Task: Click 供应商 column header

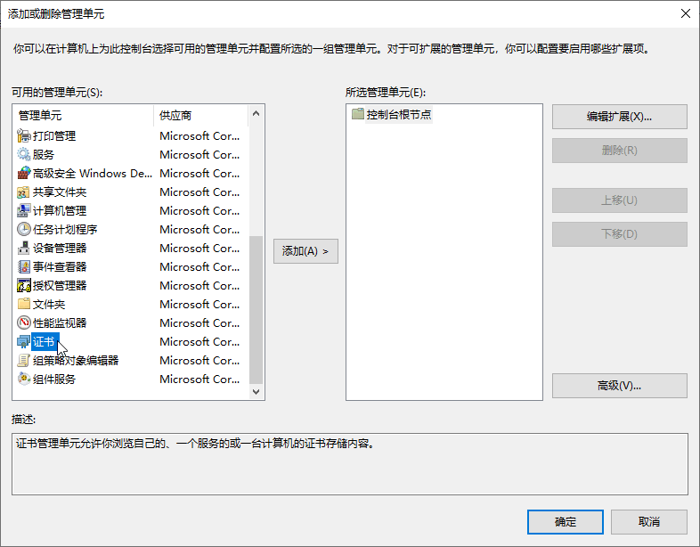Action: pyautogui.click(x=200, y=116)
